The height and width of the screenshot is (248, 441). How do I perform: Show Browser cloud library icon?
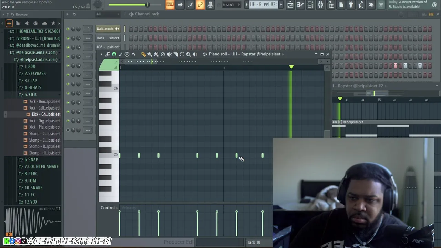coord(44,23)
